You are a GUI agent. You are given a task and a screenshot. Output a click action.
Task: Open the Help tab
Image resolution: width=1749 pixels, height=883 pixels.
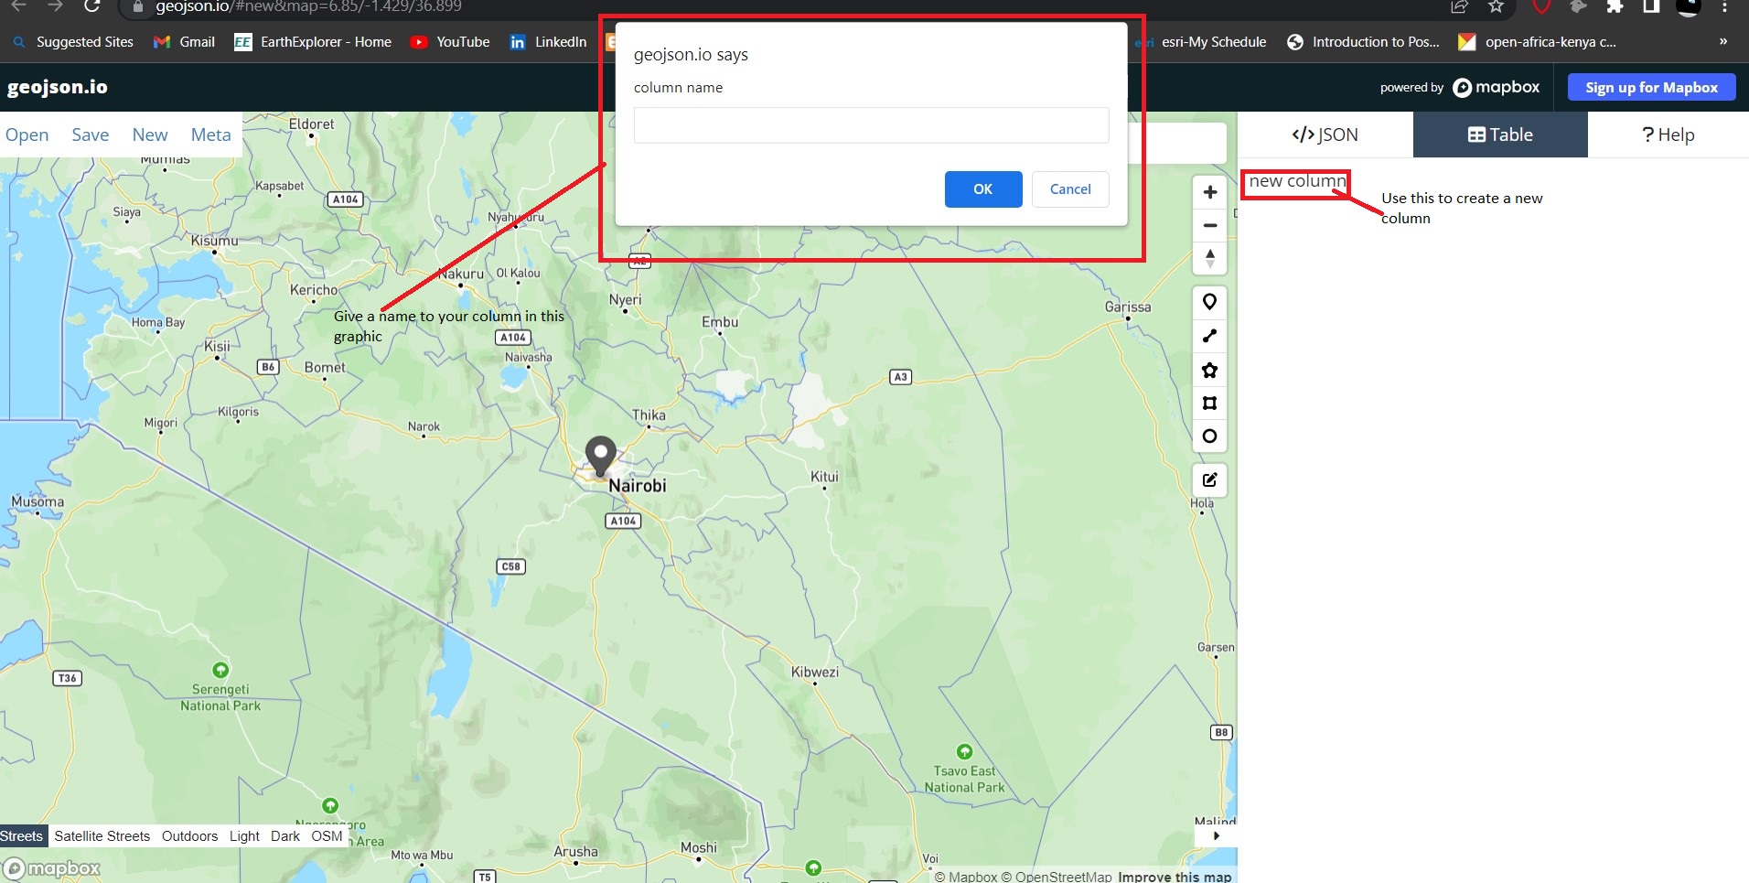click(x=1668, y=135)
